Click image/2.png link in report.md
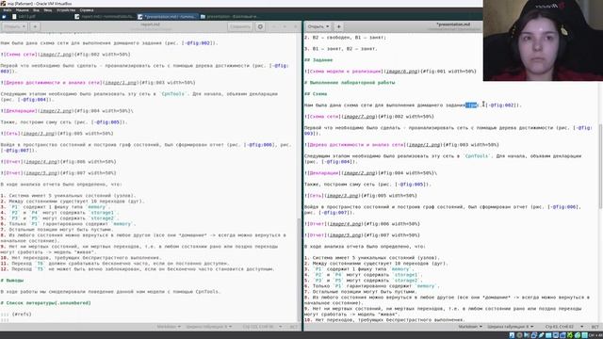 pos(57,111)
